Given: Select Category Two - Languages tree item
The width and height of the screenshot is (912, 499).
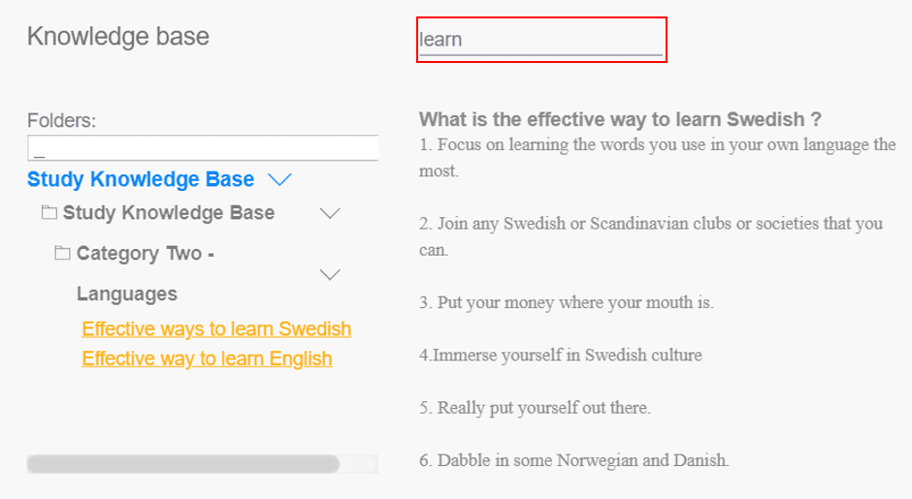Looking at the screenshot, I should tap(146, 273).
